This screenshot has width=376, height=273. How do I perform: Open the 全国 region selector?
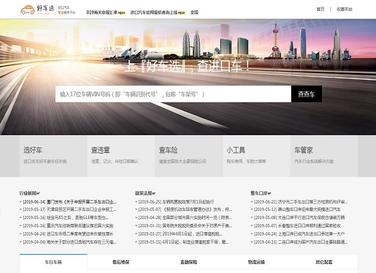click(x=194, y=12)
